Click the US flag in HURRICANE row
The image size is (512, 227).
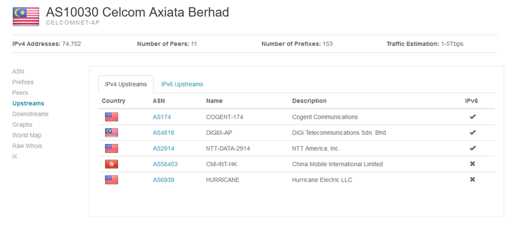pos(111,180)
